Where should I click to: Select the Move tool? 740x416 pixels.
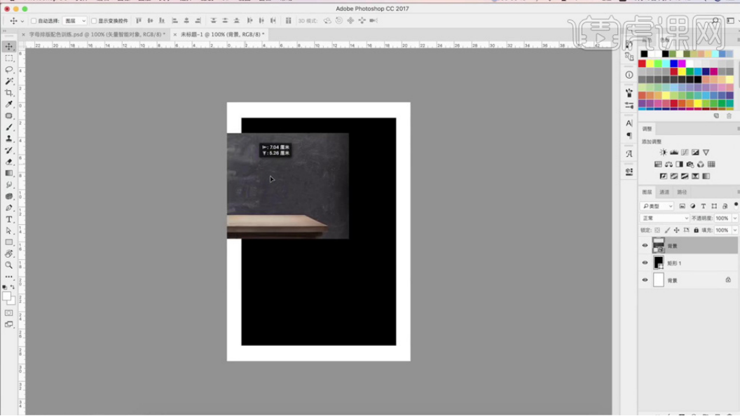pyautogui.click(x=9, y=46)
